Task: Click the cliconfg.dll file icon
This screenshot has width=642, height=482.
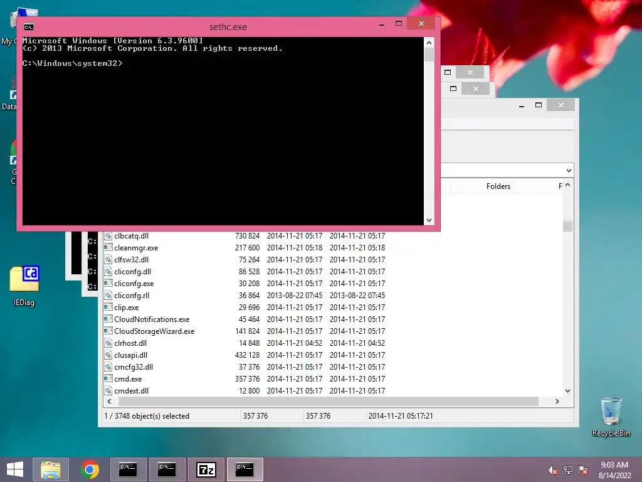Action: [108, 271]
